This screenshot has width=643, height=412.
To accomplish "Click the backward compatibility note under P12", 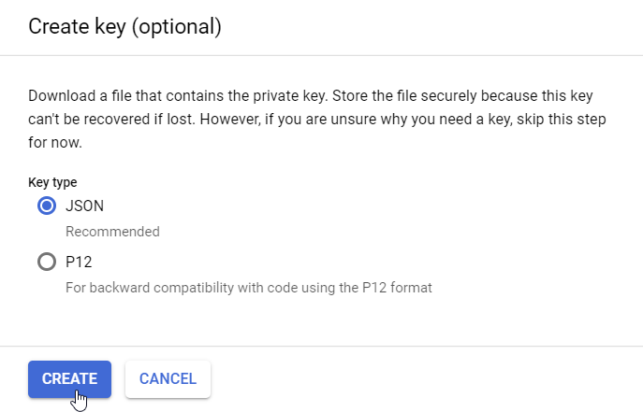I will (x=248, y=288).
